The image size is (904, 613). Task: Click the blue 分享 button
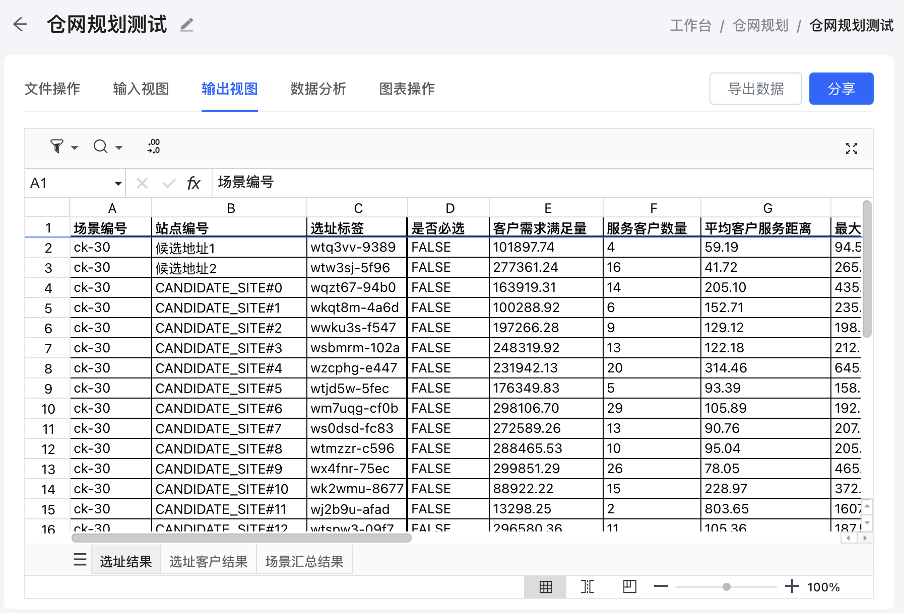pos(841,89)
